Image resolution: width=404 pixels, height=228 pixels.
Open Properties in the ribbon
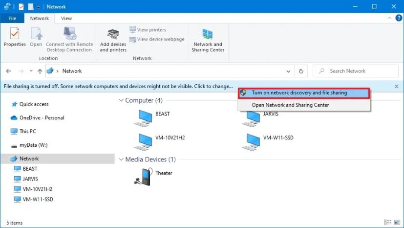point(15,37)
